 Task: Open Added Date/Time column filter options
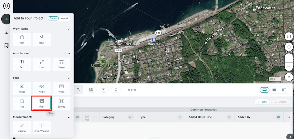point(229,117)
